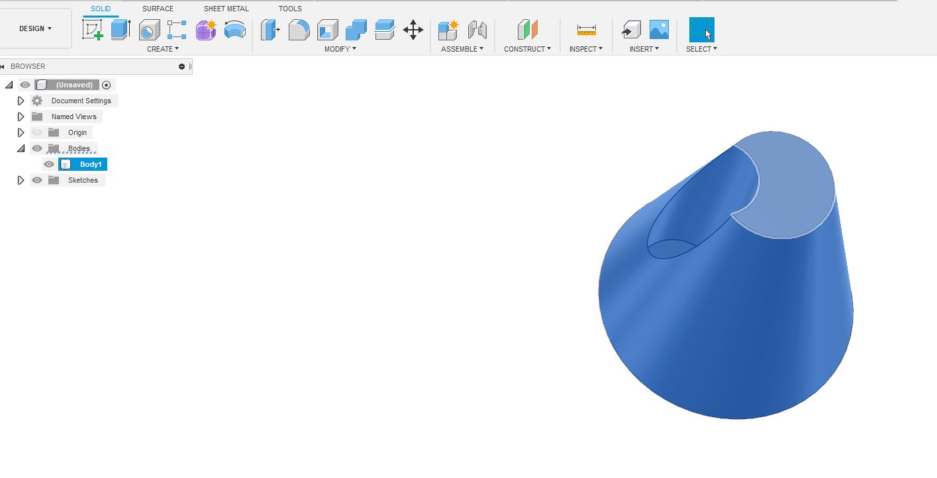Viewport: 937px width, 478px height.
Task: Open the MODIFY dropdown menu
Action: tap(340, 49)
